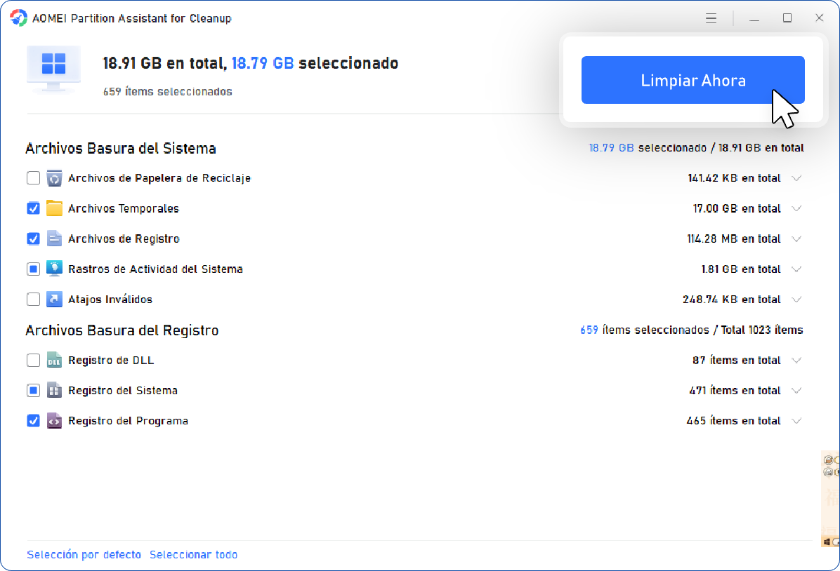This screenshot has width=840, height=571.
Task: Close the AOMEI Cleanup window
Action: 819,18
